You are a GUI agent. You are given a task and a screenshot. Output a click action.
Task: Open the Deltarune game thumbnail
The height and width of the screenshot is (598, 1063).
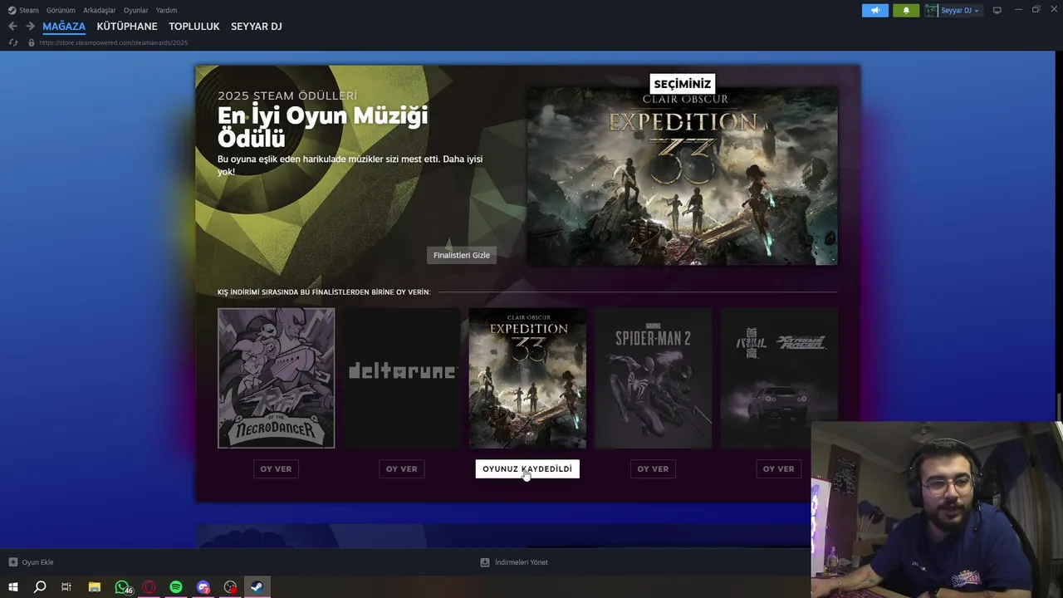[402, 378]
